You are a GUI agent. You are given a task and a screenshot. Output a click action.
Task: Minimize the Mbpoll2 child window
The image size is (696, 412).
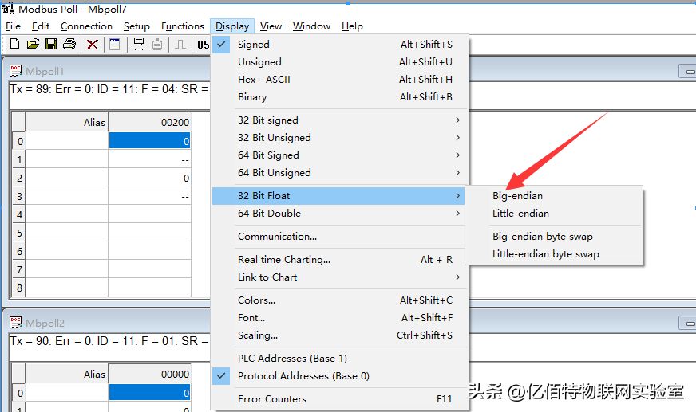688,324
